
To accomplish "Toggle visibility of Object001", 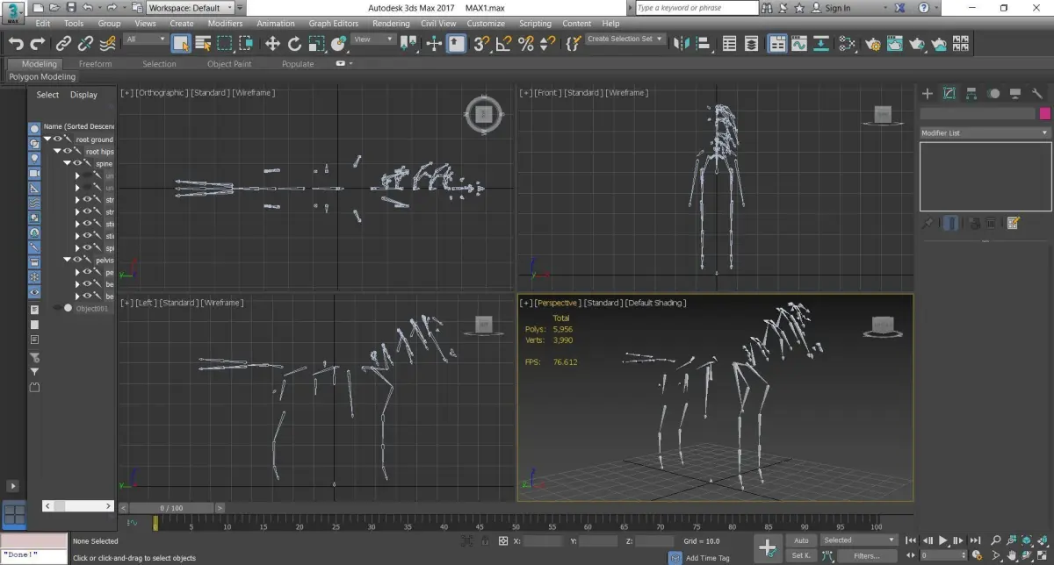I will (x=59, y=309).
